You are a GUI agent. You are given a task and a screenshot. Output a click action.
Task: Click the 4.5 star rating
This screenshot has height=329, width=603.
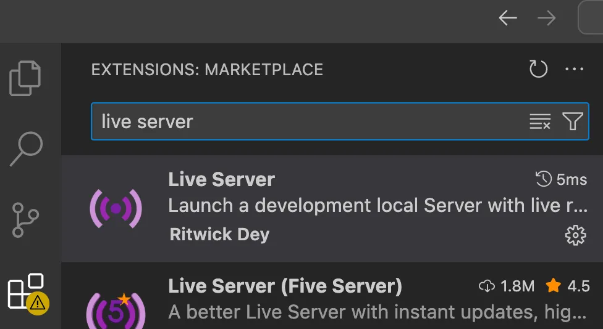coord(568,286)
